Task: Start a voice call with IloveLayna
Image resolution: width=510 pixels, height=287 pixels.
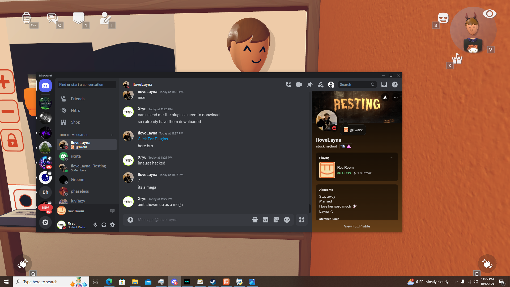Action: [x=288, y=85]
